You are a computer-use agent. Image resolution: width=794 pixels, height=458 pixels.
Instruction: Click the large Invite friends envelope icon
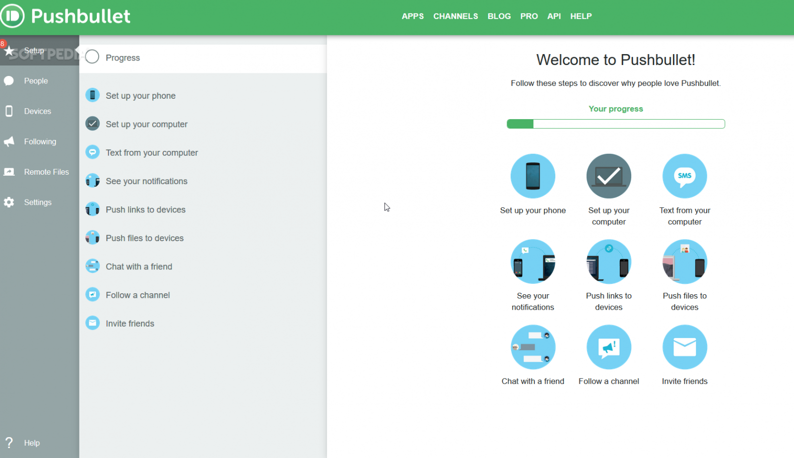pos(685,347)
